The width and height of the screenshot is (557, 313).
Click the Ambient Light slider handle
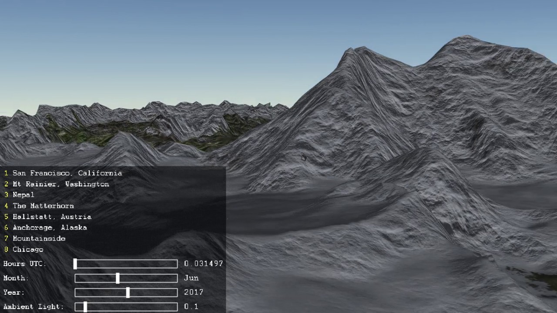point(85,307)
